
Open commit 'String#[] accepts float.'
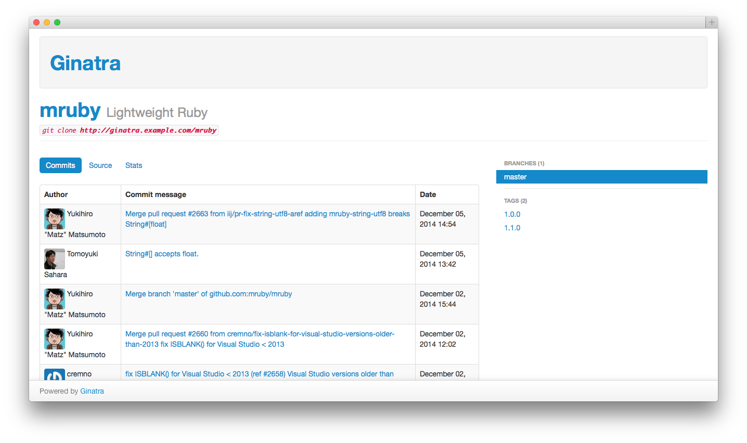coord(162,254)
